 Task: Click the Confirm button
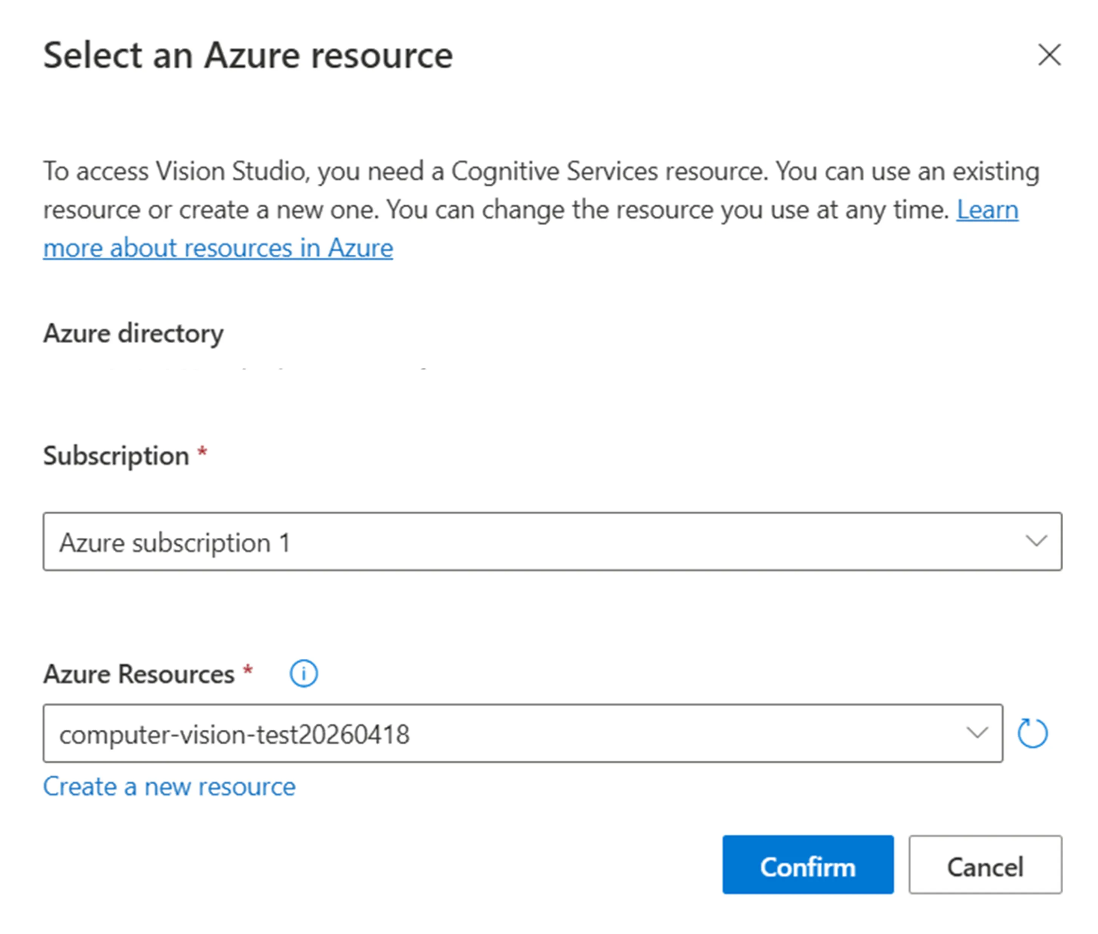[x=808, y=865]
